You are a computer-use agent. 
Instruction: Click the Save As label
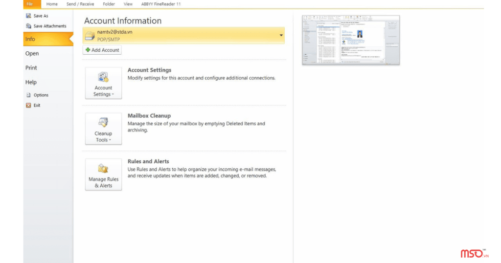pos(41,16)
